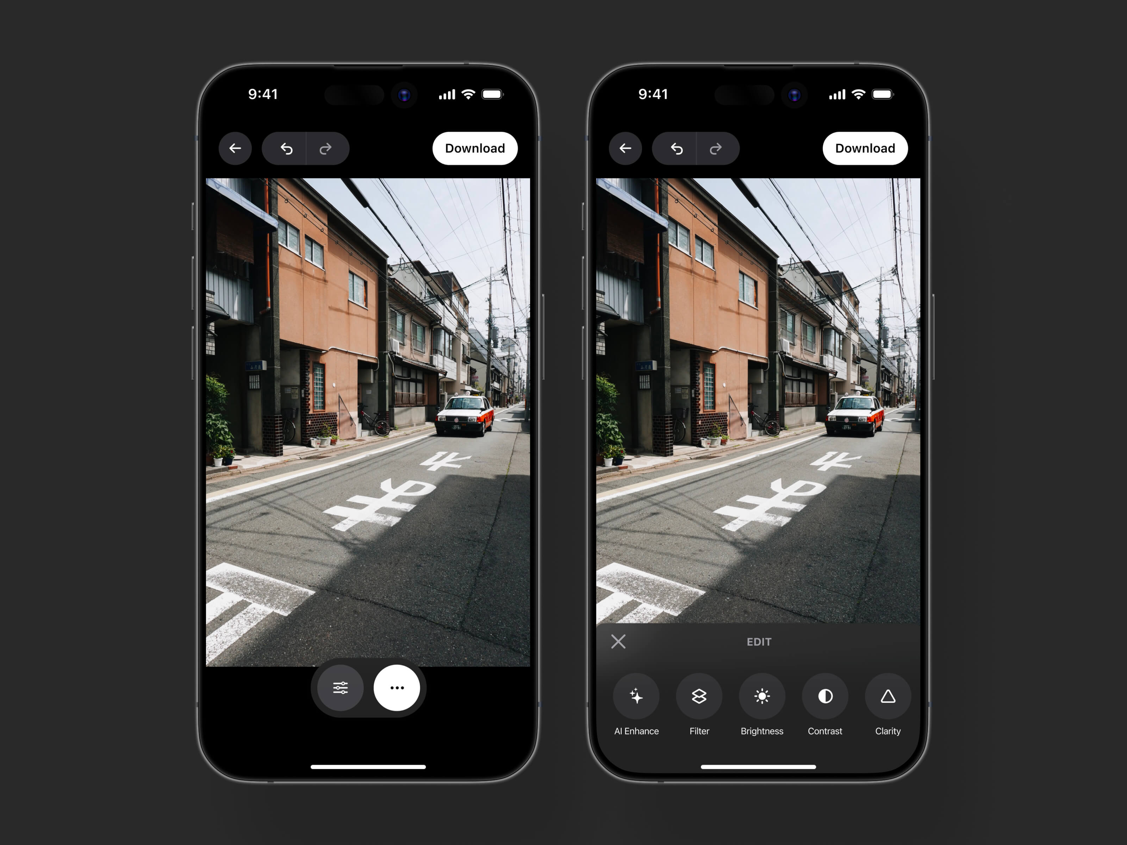1127x845 pixels.
Task: Select the Filter tool
Action: point(699,701)
